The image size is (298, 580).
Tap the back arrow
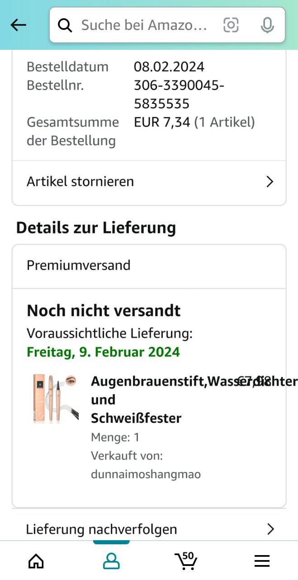[18, 25]
